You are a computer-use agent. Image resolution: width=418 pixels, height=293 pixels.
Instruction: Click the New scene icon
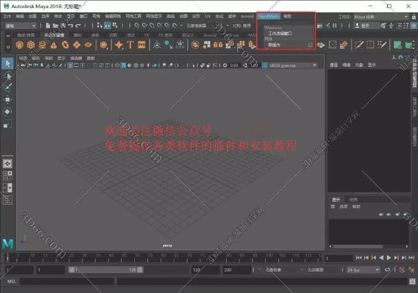click(x=48, y=25)
